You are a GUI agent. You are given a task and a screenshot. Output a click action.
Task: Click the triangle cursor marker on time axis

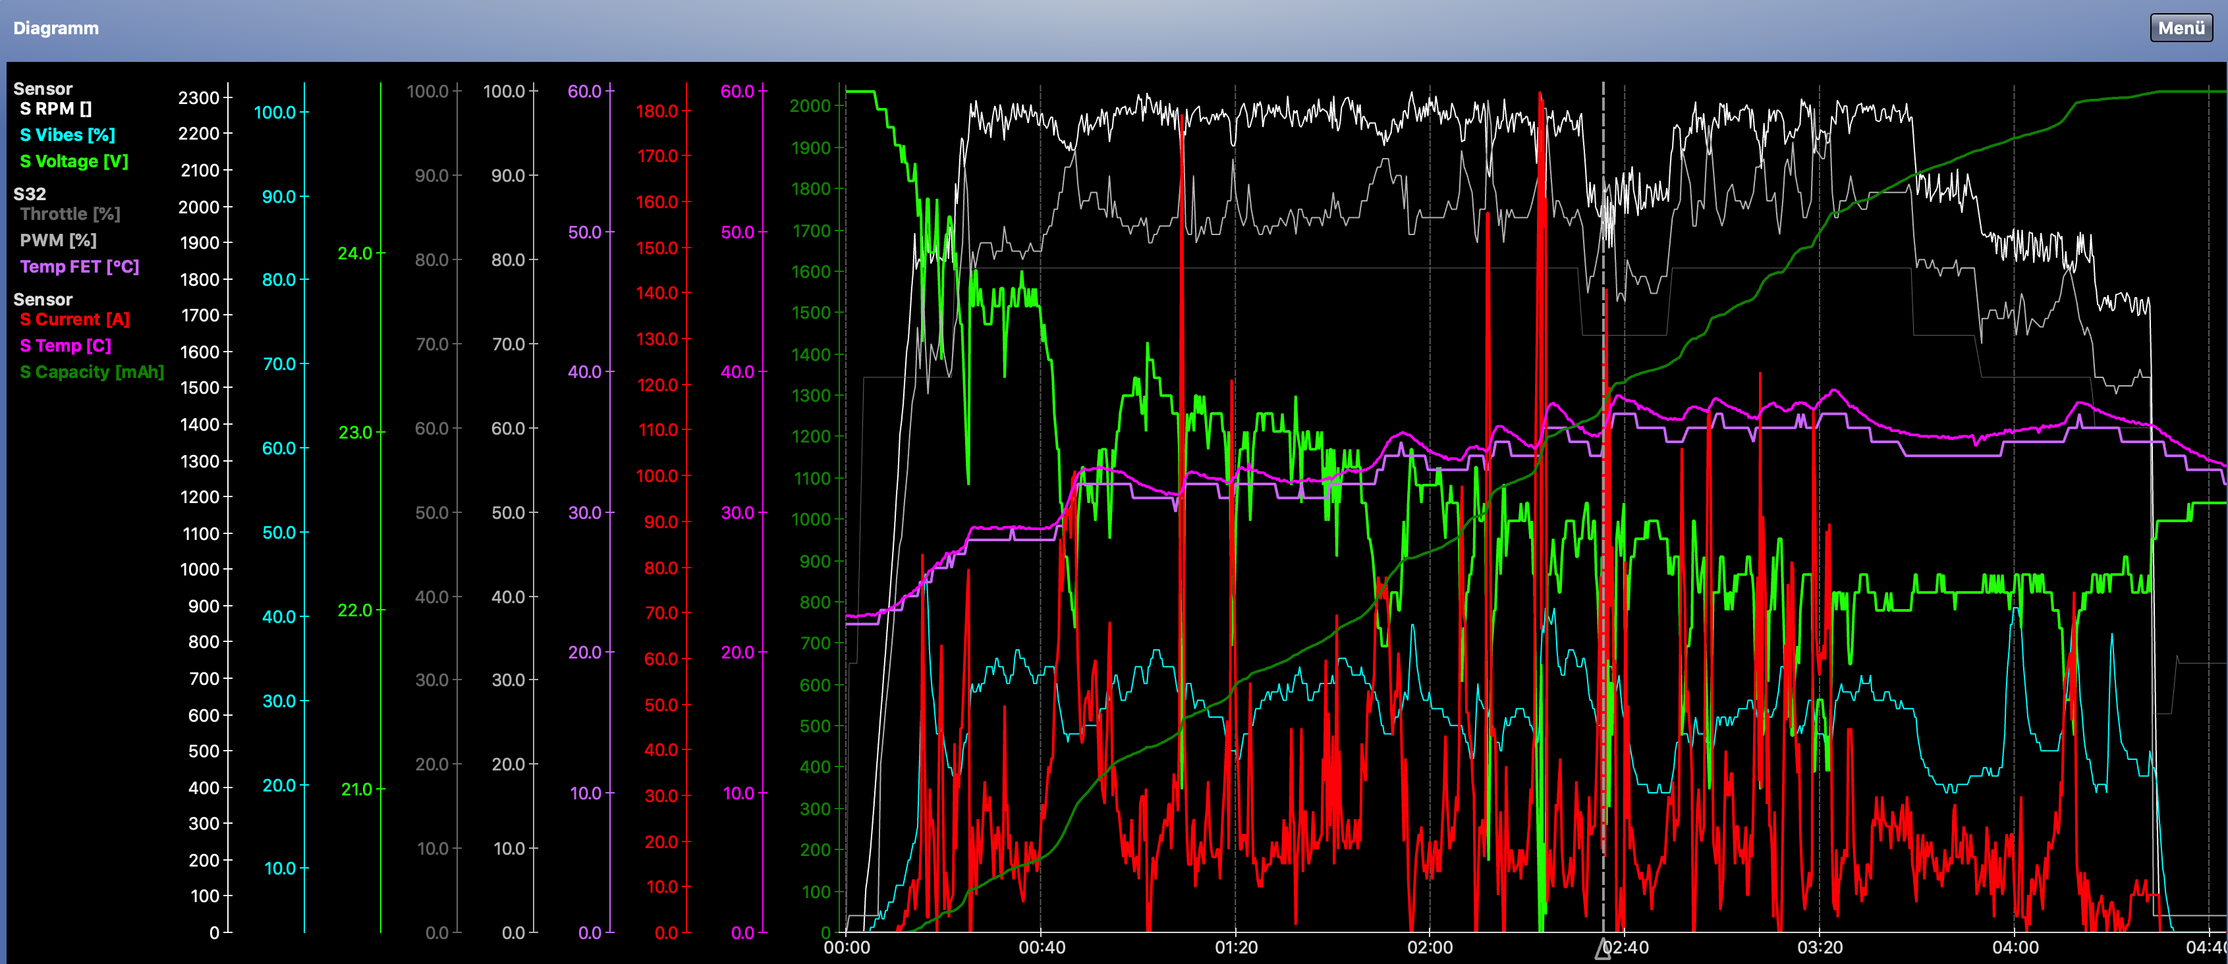pyautogui.click(x=1603, y=950)
